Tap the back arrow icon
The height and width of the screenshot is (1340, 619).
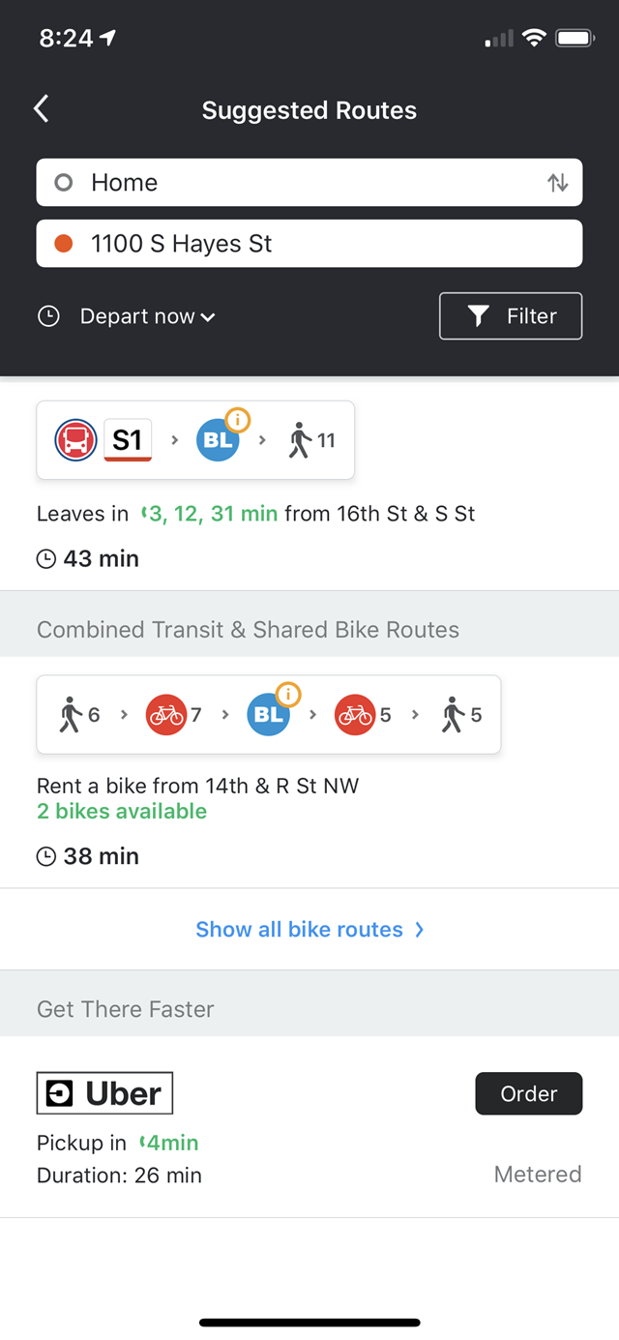point(41,109)
